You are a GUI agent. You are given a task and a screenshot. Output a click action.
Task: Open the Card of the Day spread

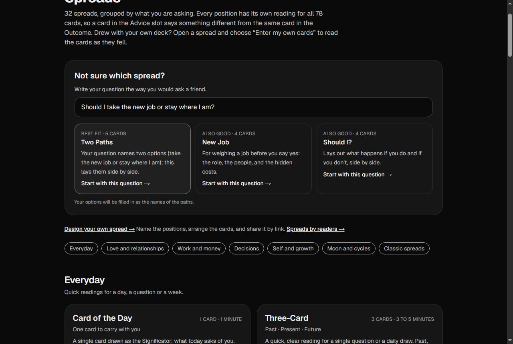(158, 324)
